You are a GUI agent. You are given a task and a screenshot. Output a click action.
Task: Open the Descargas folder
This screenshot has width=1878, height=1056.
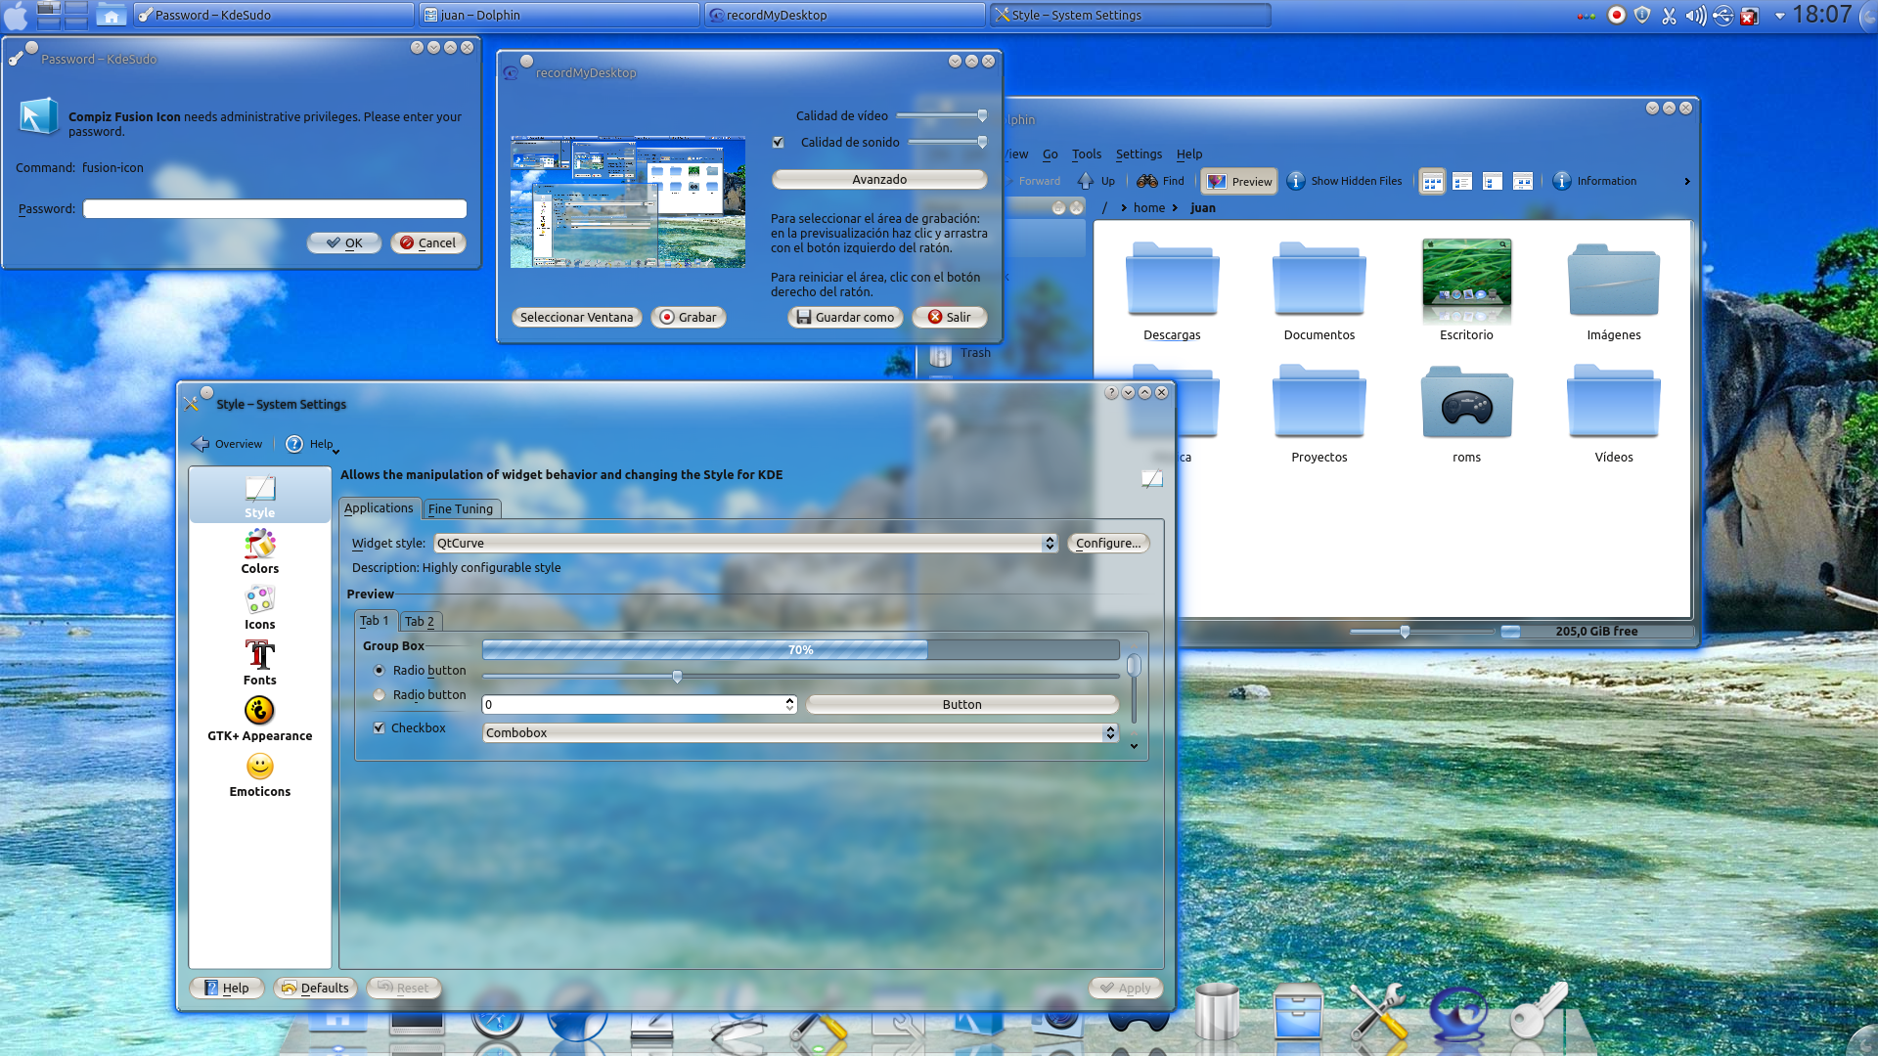click(x=1172, y=291)
